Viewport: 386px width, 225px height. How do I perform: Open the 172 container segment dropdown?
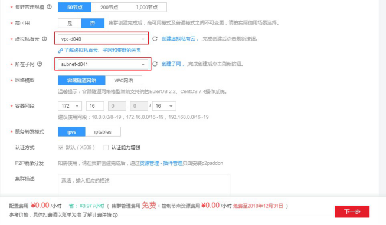70,106
